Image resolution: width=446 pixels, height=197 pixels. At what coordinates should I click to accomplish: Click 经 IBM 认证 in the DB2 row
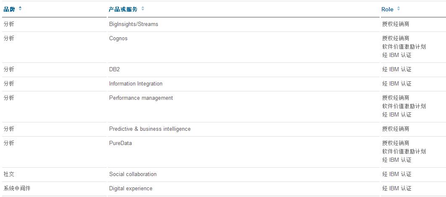(397, 70)
